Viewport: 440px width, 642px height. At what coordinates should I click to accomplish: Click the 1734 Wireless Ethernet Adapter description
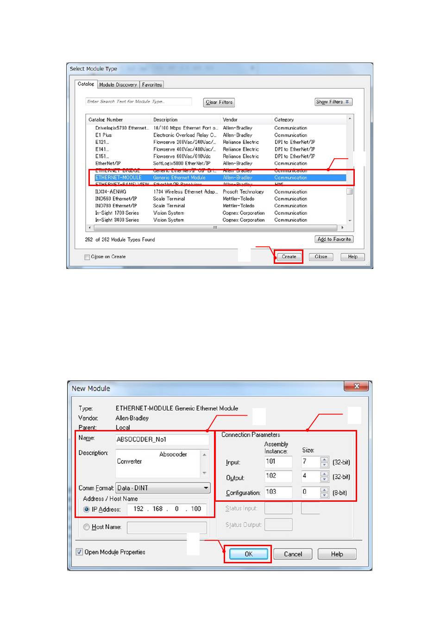[x=185, y=192]
